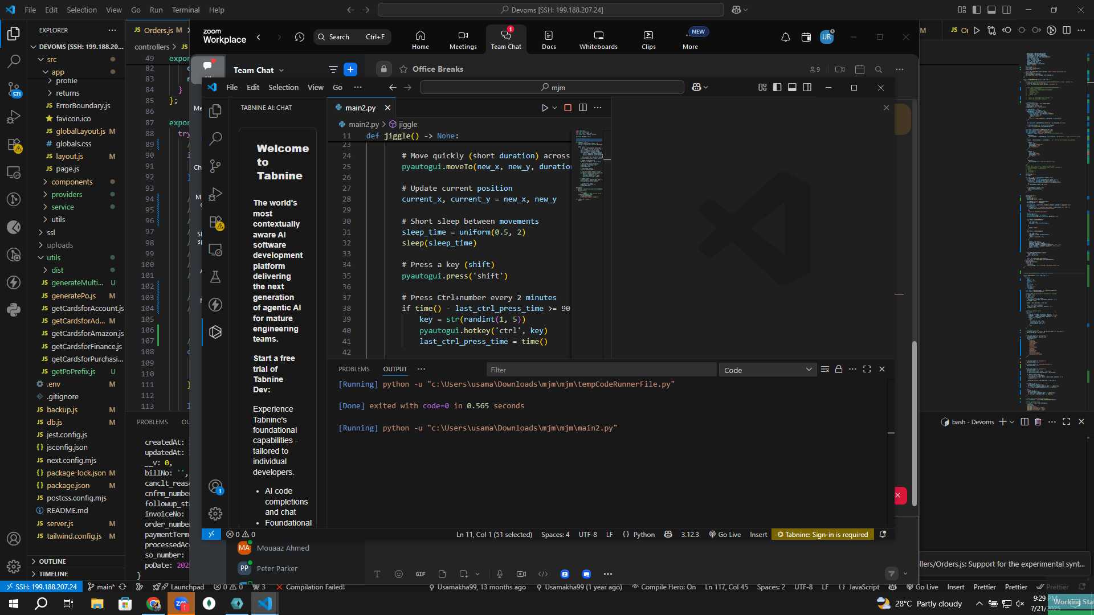Open Extensions view in front VS Code window
Viewport: 1094px width, 615px height.
215,222
